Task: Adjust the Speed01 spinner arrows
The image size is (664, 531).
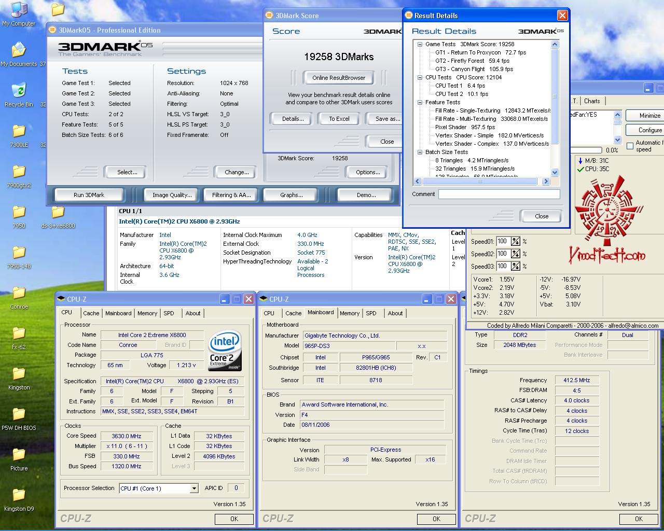Action: click(516, 241)
